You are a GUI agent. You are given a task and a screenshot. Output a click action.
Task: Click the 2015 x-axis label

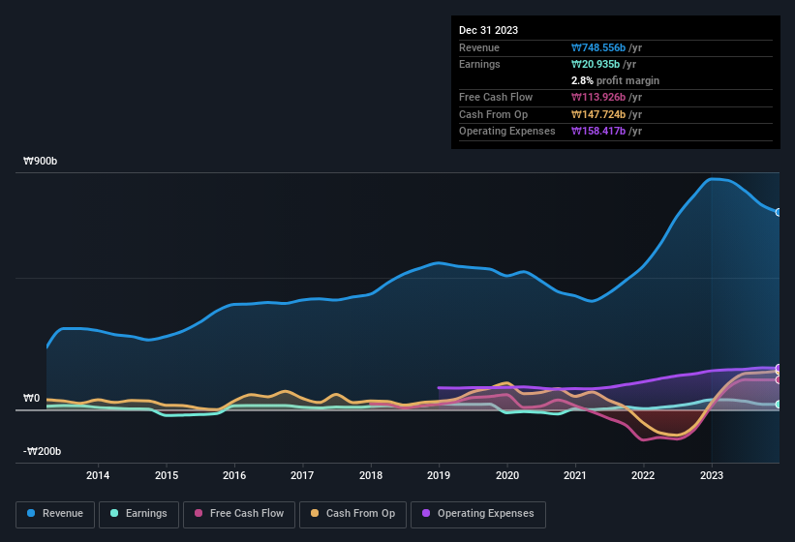click(167, 475)
